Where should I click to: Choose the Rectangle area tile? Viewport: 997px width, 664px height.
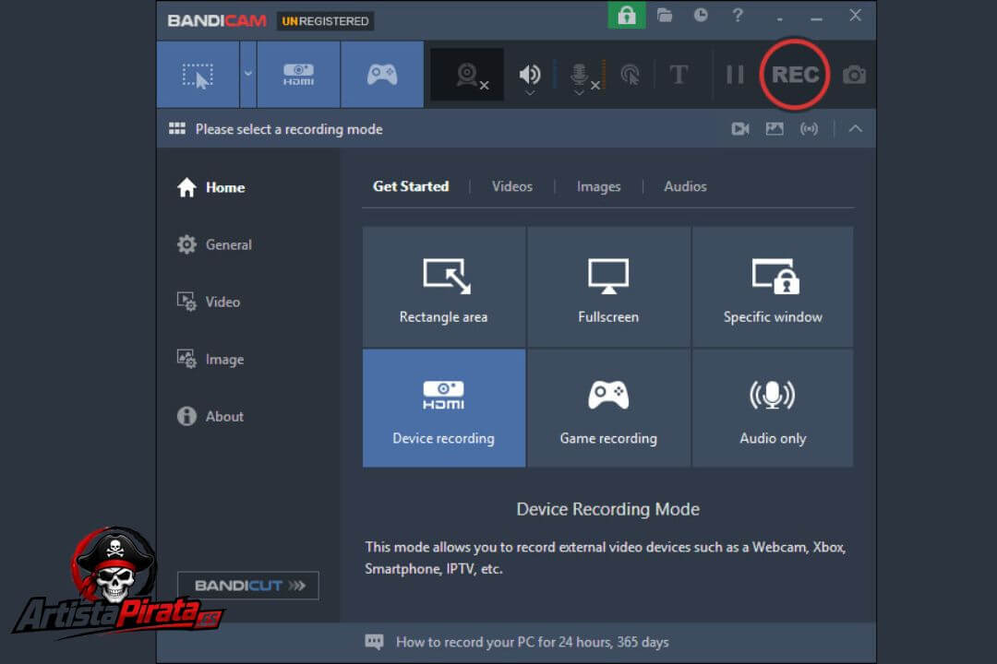pyautogui.click(x=444, y=287)
